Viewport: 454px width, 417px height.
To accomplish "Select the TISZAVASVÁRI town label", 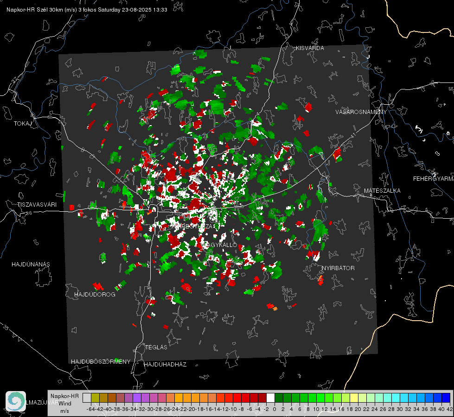I will (37, 205).
